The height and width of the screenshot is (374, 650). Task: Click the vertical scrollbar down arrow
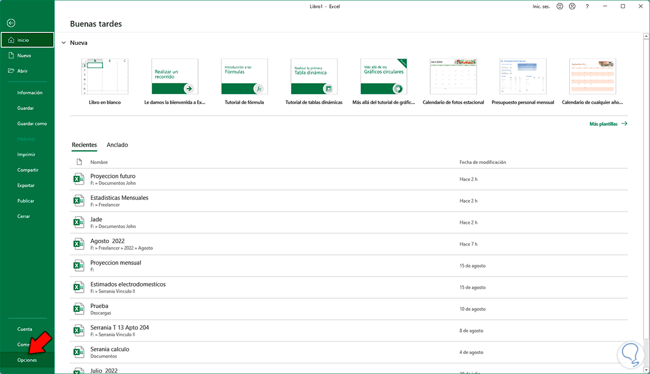tap(646, 370)
